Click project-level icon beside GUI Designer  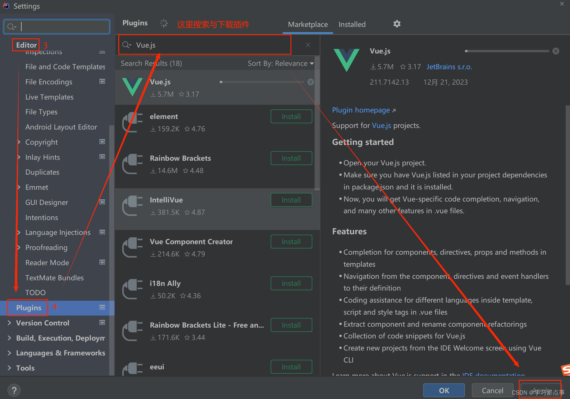(x=102, y=202)
